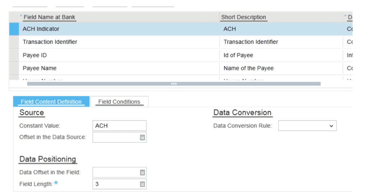The image size is (368, 195).
Task: Select the Payee Name row selector
Action: pos(14,68)
